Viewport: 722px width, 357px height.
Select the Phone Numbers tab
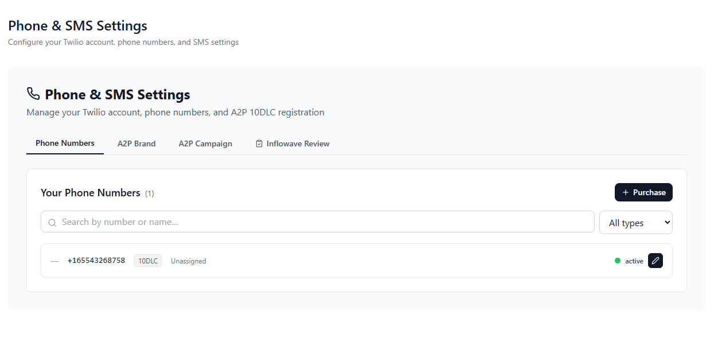click(x=65, y=143)
